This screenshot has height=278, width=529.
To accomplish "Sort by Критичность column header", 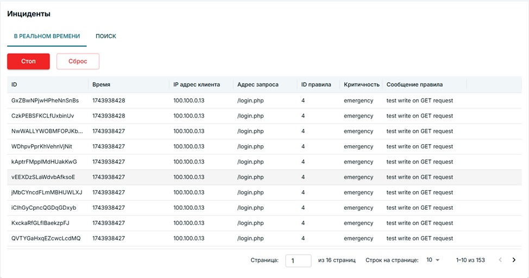I will click(x=361, y=85).
